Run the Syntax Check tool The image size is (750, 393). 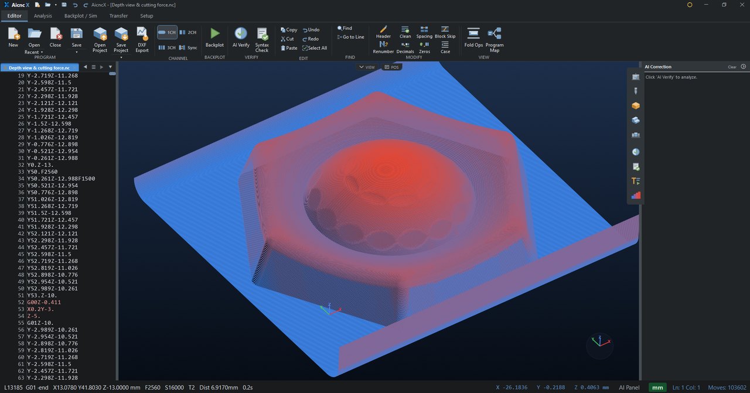pyautogui.click(x=262, y=40)
